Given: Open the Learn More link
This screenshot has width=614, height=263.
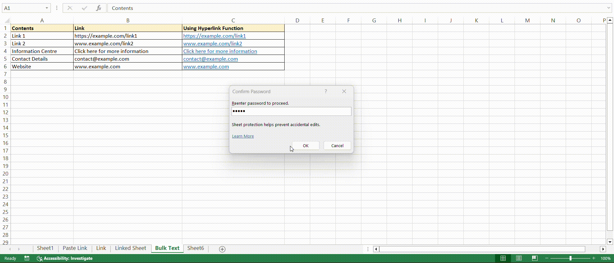Looking at the screenshot, I should pyautogui.click(x=243, y=136).
